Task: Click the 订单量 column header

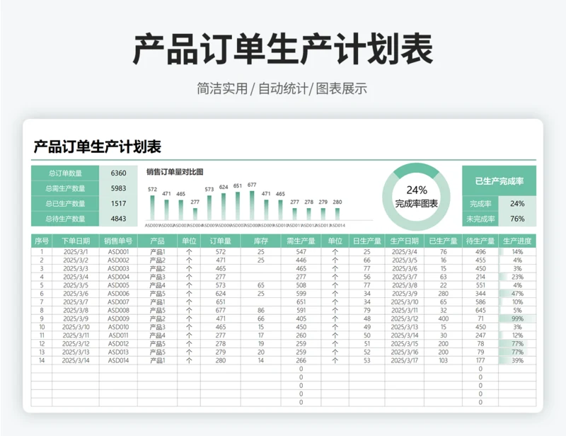Action: 221,241
